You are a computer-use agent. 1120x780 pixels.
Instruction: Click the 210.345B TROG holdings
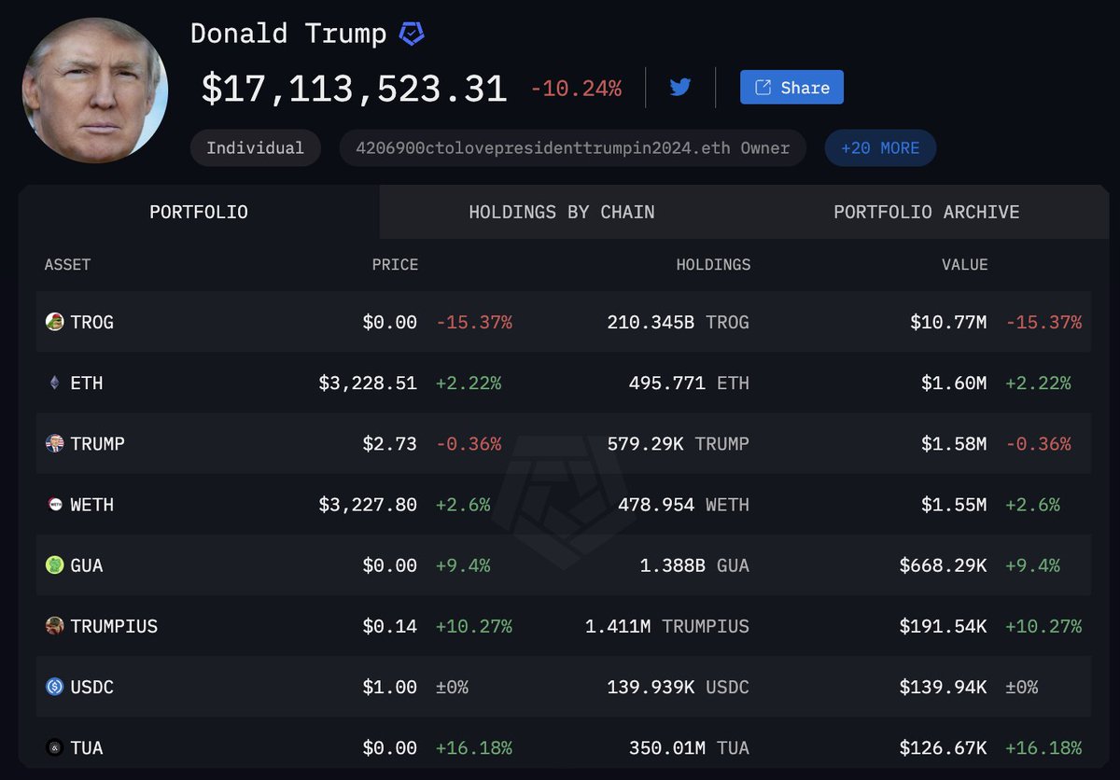click(679, 322)
